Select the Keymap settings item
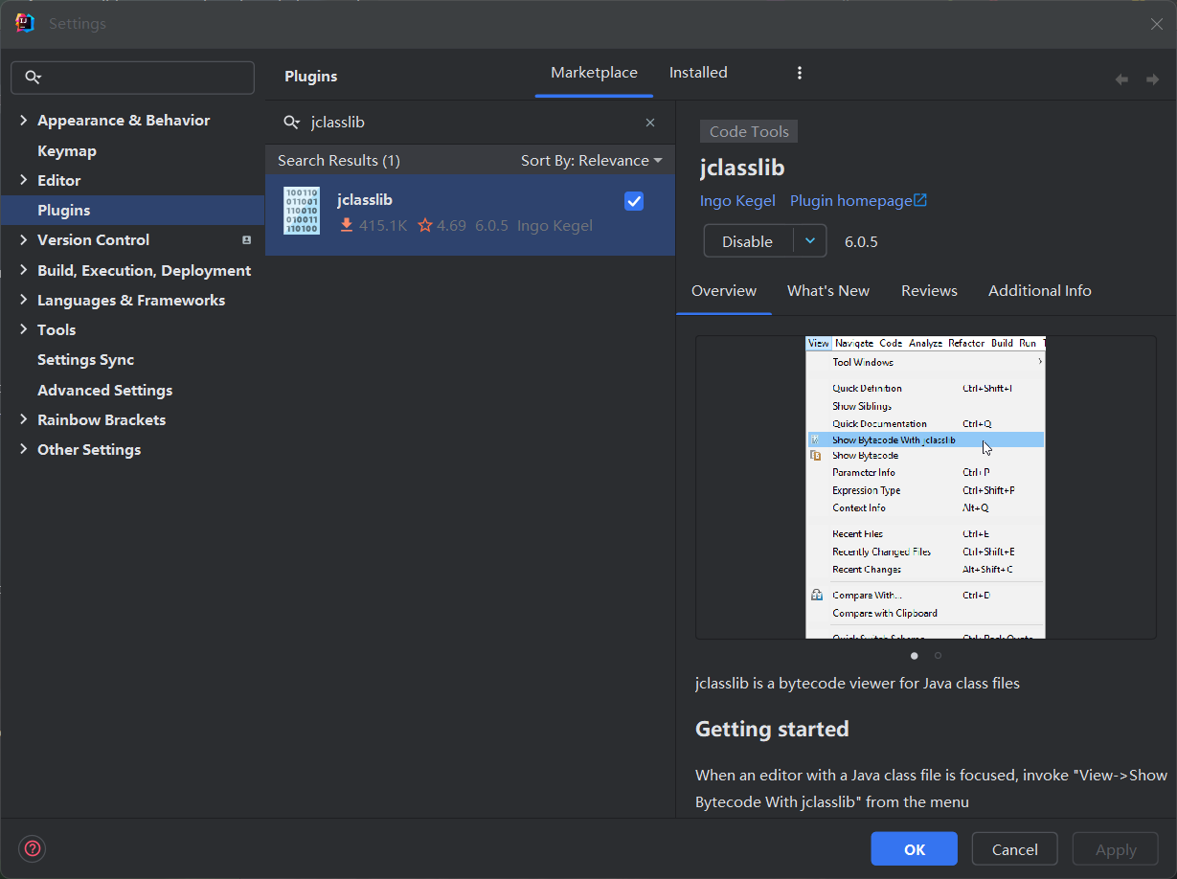The width and height of the screenshot is (1177, 879). point(67,150)
